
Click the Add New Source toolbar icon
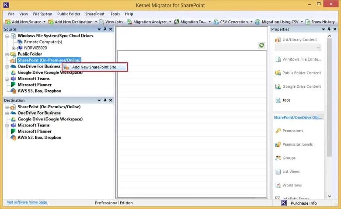(8, 22)
